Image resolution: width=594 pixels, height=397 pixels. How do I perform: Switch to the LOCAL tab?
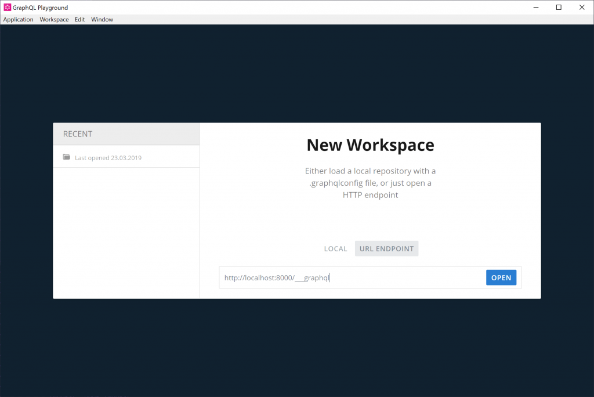[335, 249]
